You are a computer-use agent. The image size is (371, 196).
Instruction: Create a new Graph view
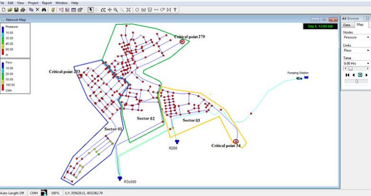[x=67, y=9]
